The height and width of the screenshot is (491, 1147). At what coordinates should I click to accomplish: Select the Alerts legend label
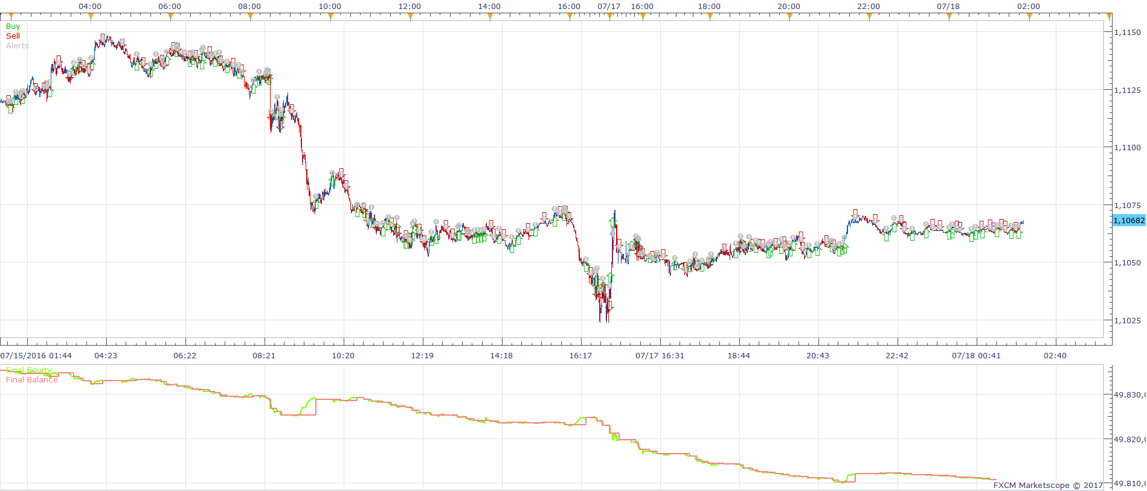pyautogui.click(x=17, y=46)
